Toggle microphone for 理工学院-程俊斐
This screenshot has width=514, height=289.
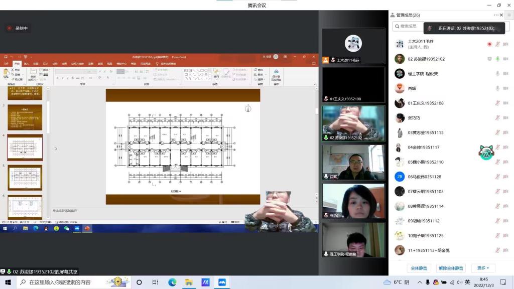[497, 74]
